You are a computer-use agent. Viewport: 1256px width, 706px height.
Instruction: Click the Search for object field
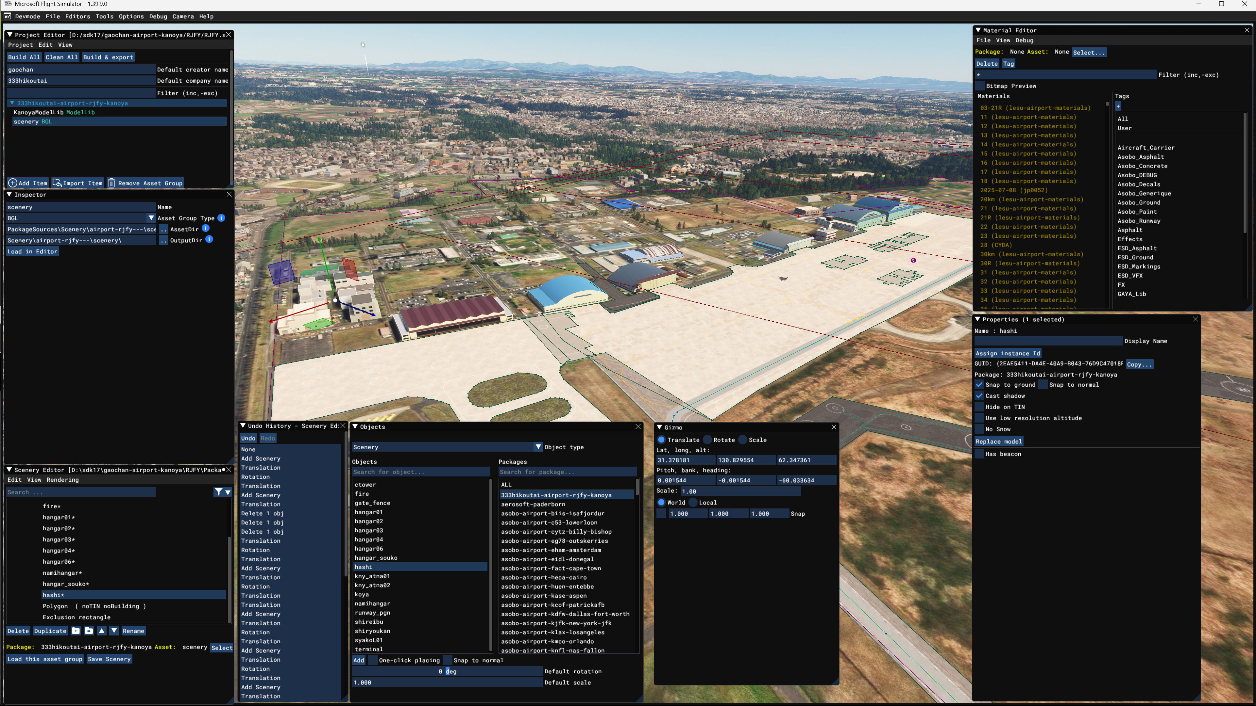pyautogui.click(x=421, y=472)
